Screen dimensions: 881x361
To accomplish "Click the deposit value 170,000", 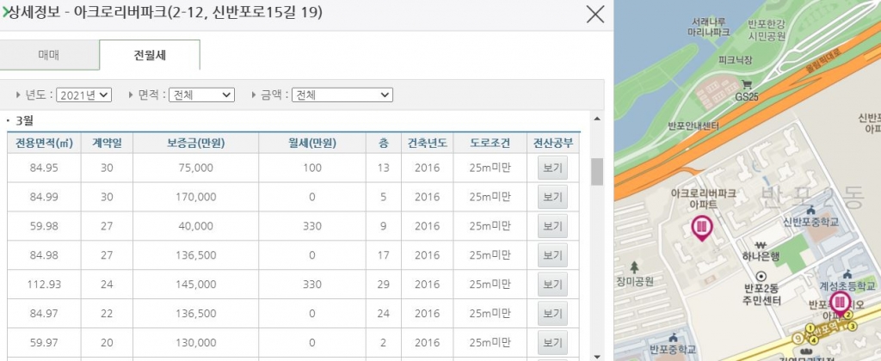I will coord(197,197).
